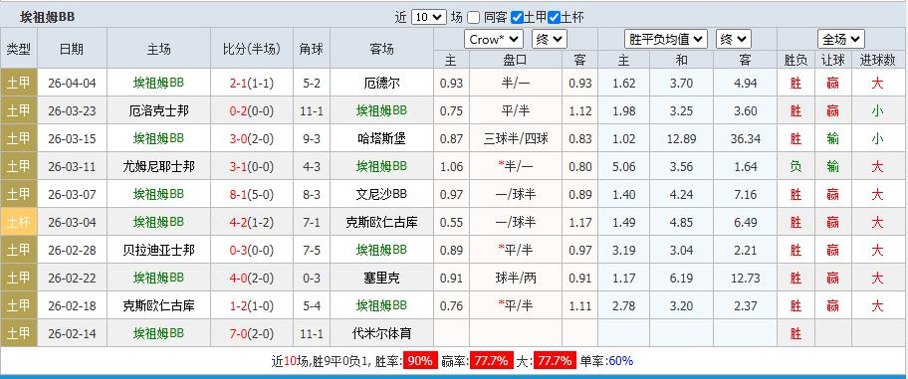Click the date 26-03-15
Screen dimensions: 908x379
click(72, 139)
